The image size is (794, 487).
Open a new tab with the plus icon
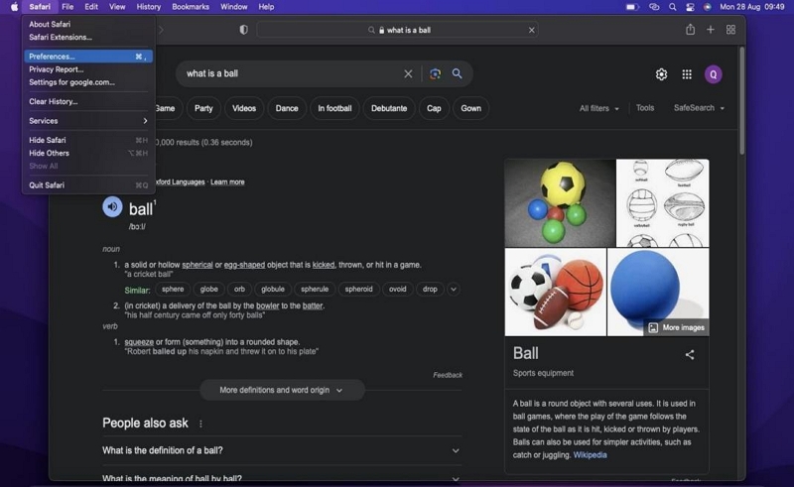pos(711,30)
